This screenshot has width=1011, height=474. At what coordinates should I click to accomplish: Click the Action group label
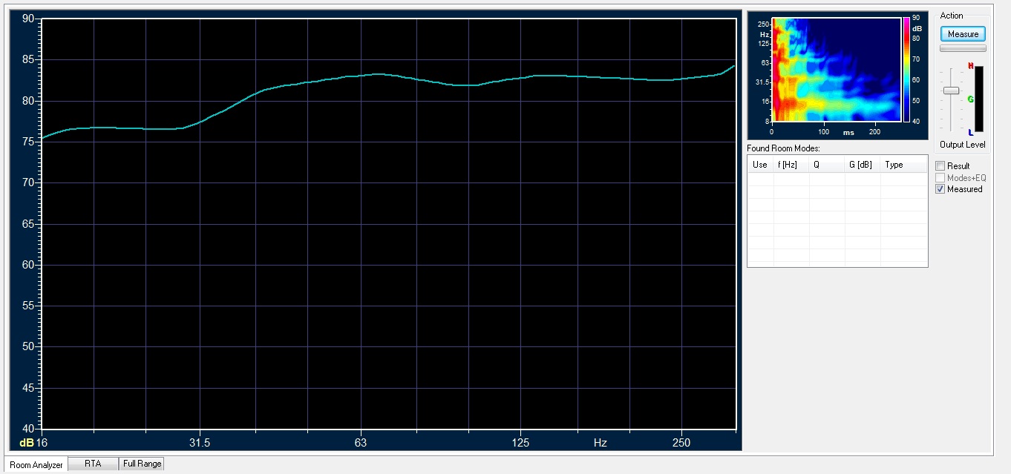[x=951, y=16]
